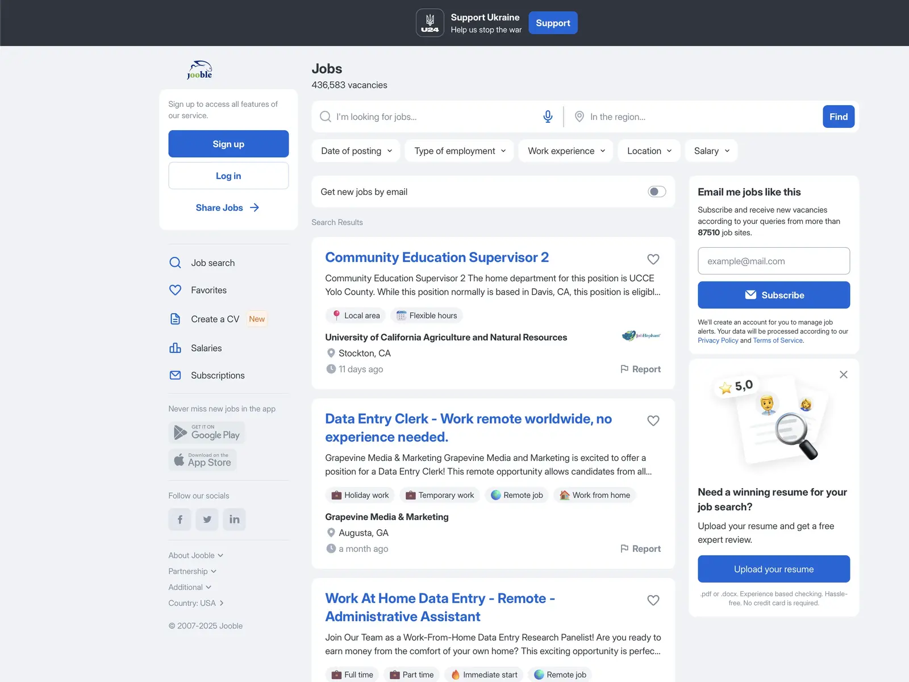The width and height of the screenshot is (909, 682).
Task: Toggle Get new jobs by email switch
Action: point(657,192)
